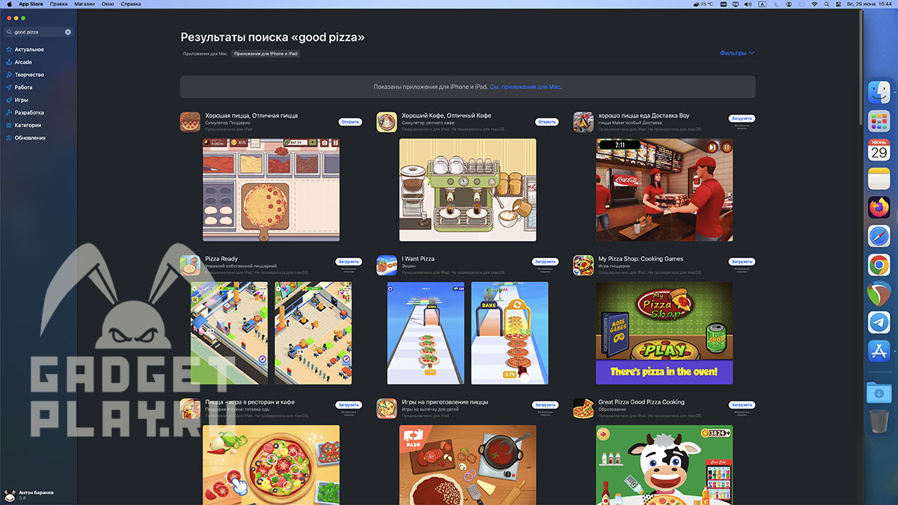This screenshot has width=898, height=505.
Task: Open the Справка menu
Action: pos(131,4)
